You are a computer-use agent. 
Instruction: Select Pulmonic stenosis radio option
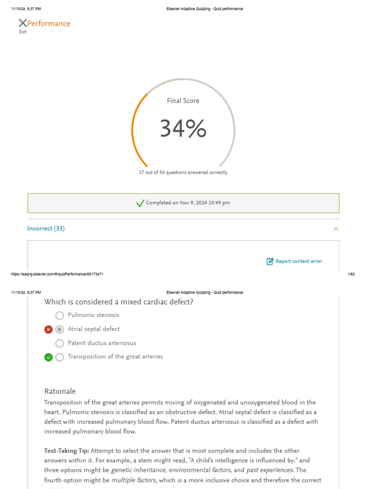pos(60,315)
